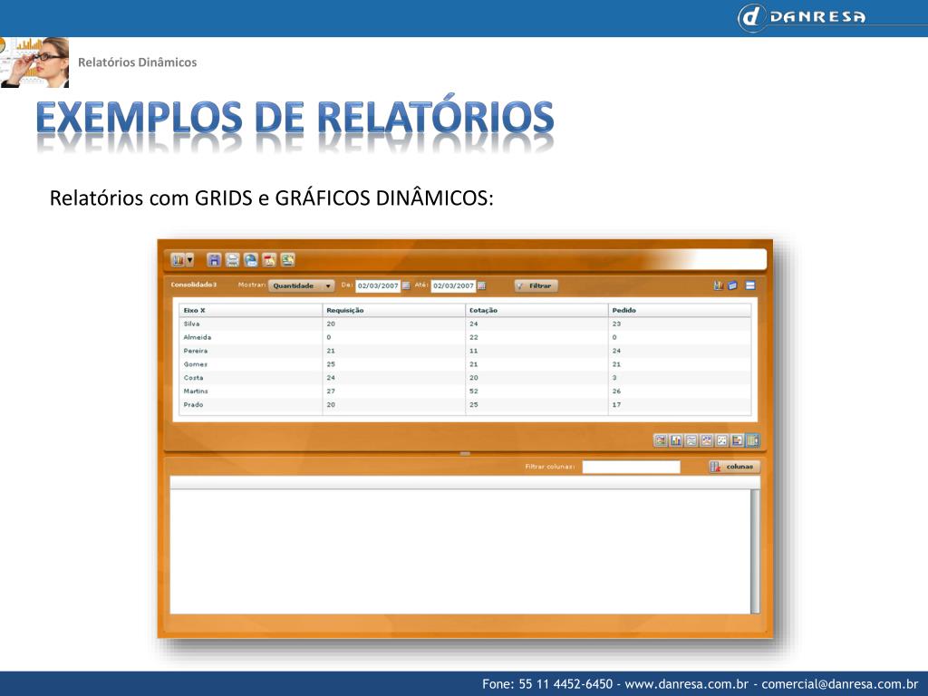
Task: Select the Martins row
Action: (465, 391)
